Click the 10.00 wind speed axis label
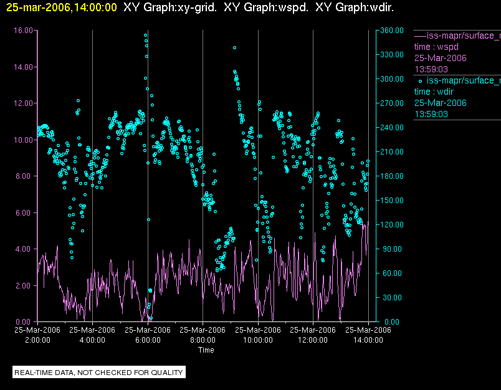The width and height of the screenshot is (501, 390). tap(23, 140)
